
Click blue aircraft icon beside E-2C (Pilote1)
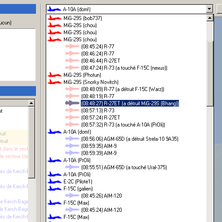(54, 182)
